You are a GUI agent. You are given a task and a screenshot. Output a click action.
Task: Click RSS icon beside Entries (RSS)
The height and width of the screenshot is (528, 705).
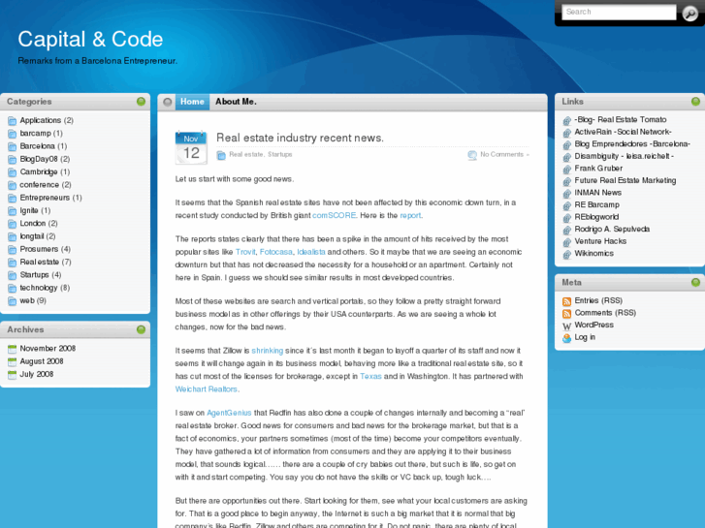point(567,301)
